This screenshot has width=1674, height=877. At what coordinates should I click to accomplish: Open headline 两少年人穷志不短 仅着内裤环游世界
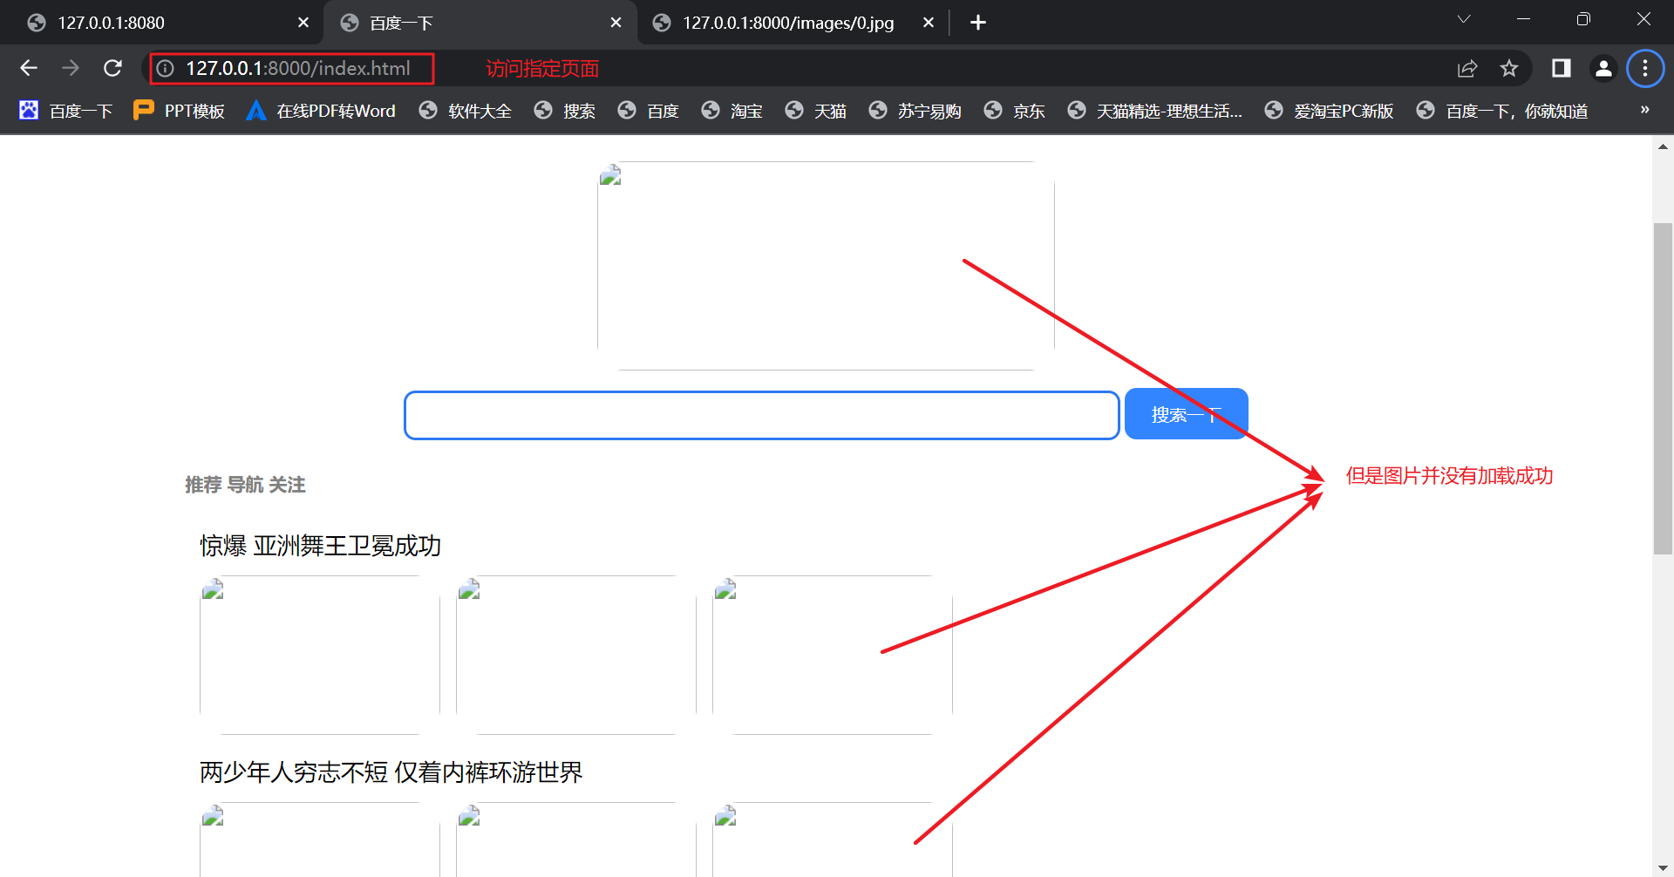click(391, 772)
